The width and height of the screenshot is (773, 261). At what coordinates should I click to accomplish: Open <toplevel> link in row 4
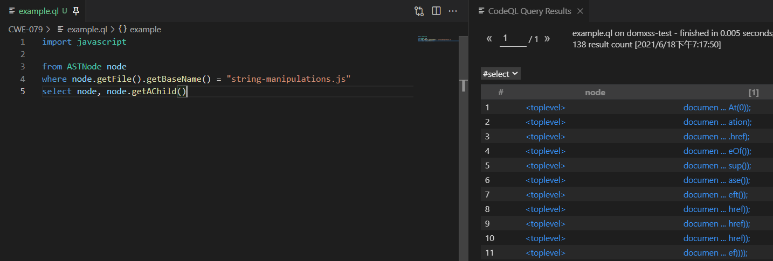[x=546, y=151]
